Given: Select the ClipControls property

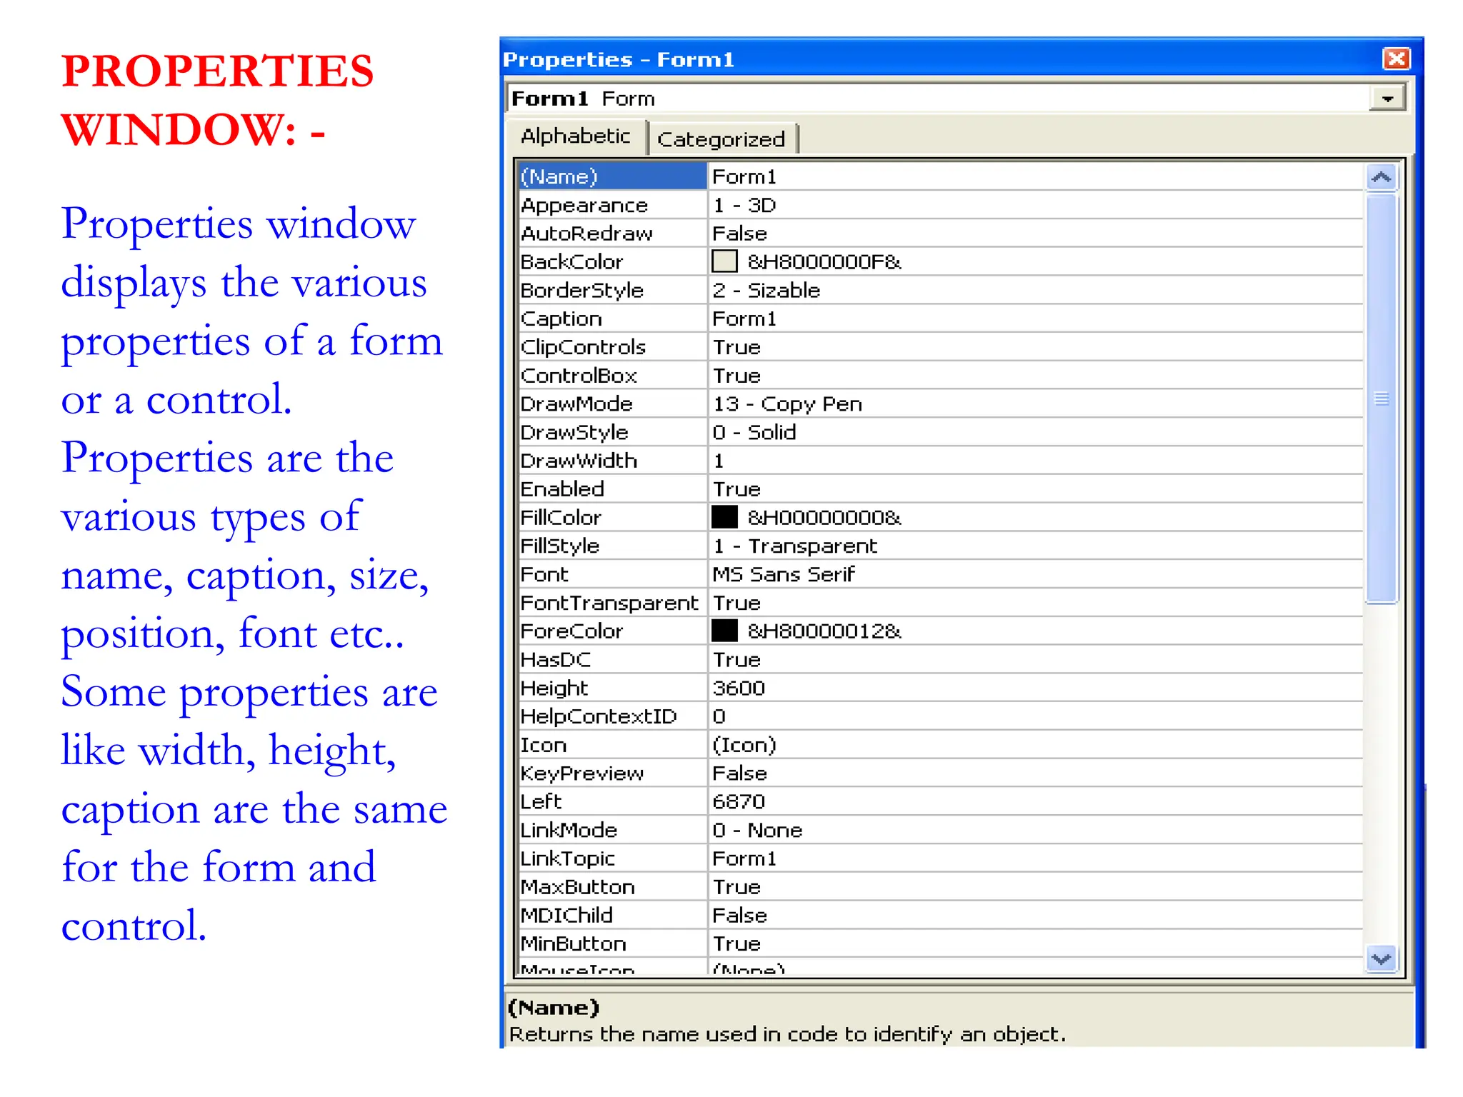Looking at the screenshot, I should pyautogui.click(x=613, y=347).
